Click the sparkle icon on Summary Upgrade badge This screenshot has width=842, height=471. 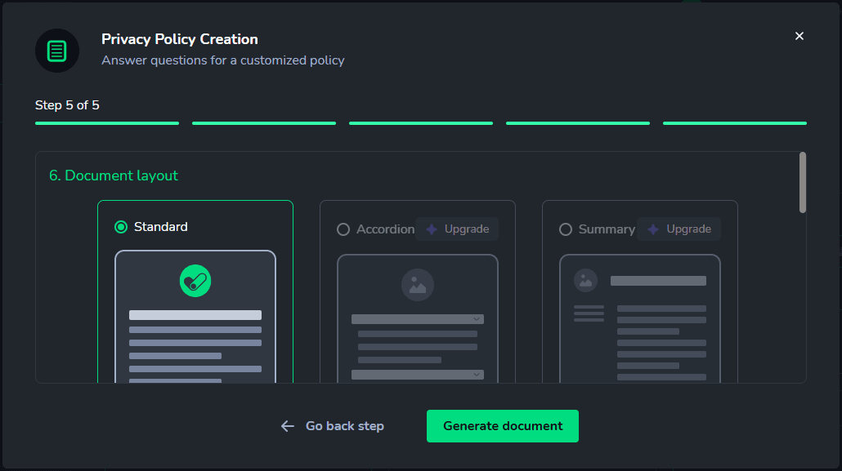coord(653,229)
